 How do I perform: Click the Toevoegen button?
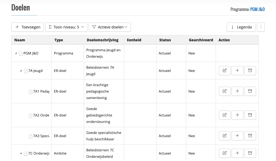pos(27,27)
